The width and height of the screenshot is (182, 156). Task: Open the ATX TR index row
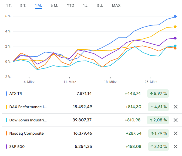click(x=92, y=94)
